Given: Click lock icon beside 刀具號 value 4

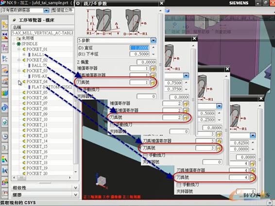Looking at the screenshot, I should pyautogui.click(x=252, y=178).
